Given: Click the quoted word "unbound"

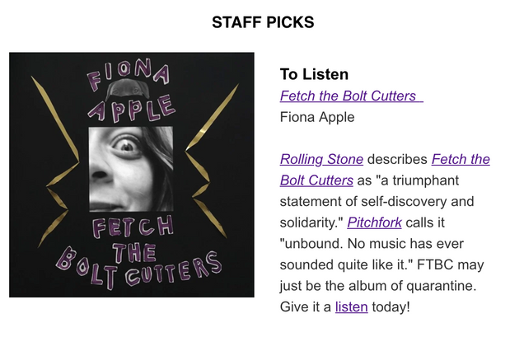Looking at the screenshot, I should point(312,244).
